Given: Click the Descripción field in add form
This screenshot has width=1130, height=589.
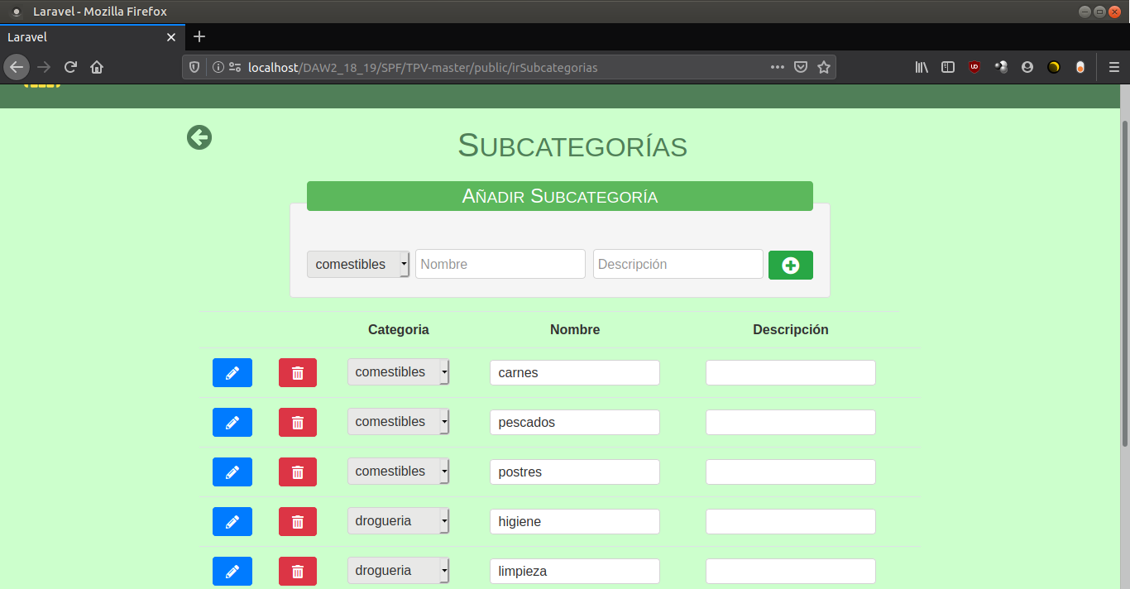Looking at the screenshot, I should [678, 265].
